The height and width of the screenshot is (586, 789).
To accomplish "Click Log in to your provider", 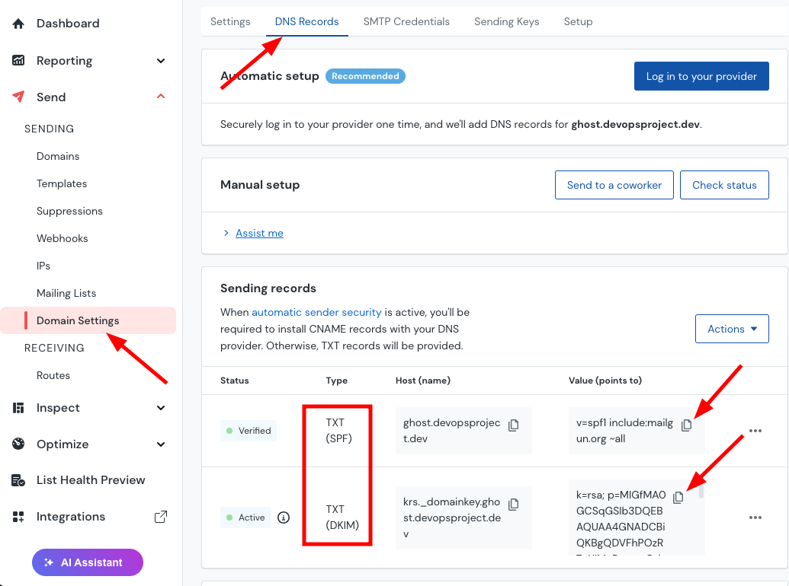I will click(701, 76).
